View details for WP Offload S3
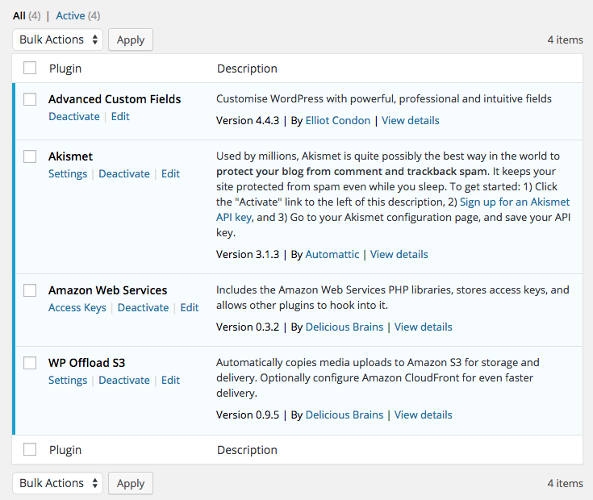 (424, 415)
